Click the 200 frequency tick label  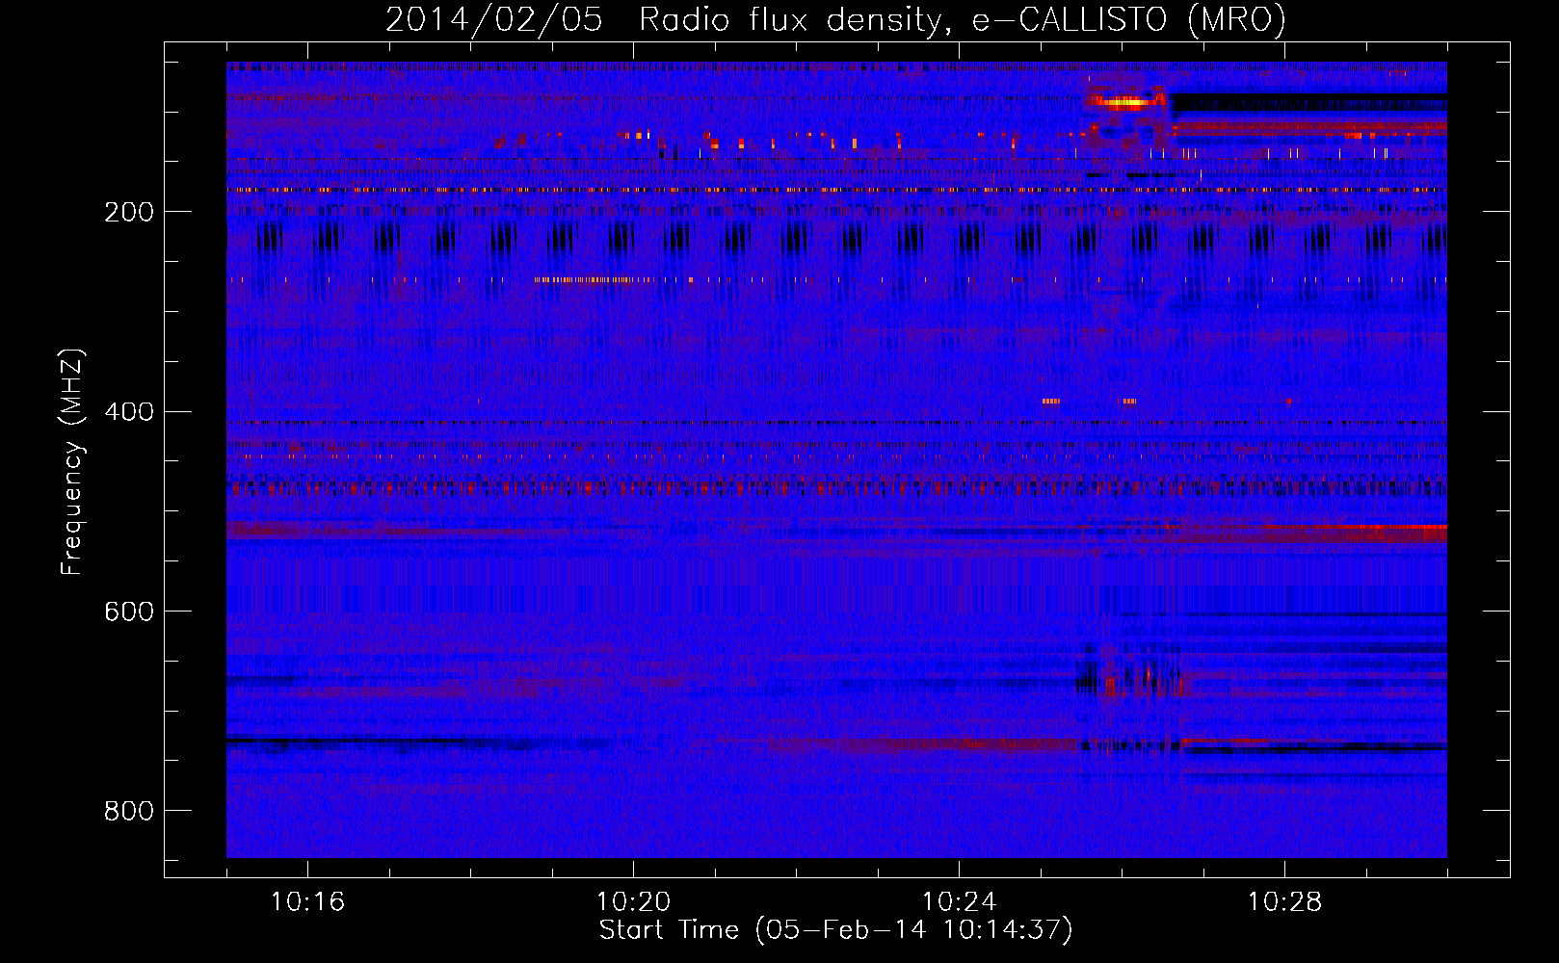128,212
